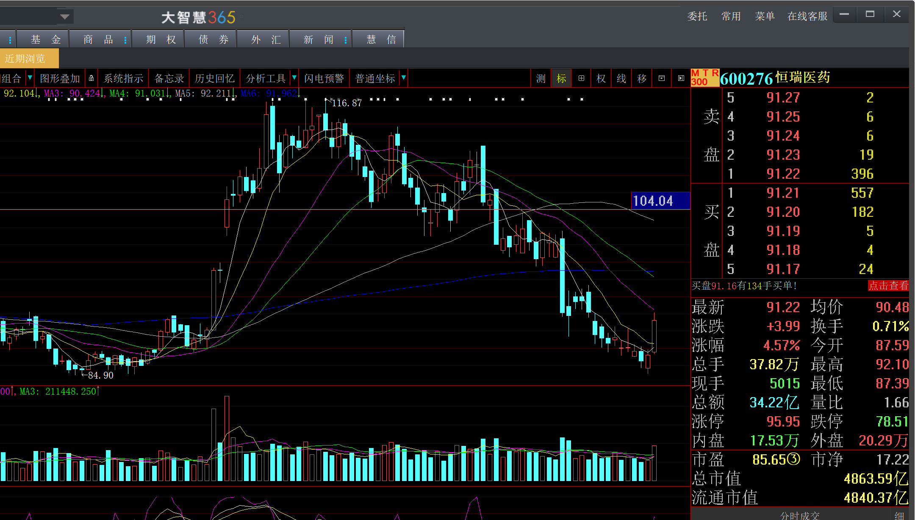Click the 流通市值 value 4840.37亿

[876, 498]
